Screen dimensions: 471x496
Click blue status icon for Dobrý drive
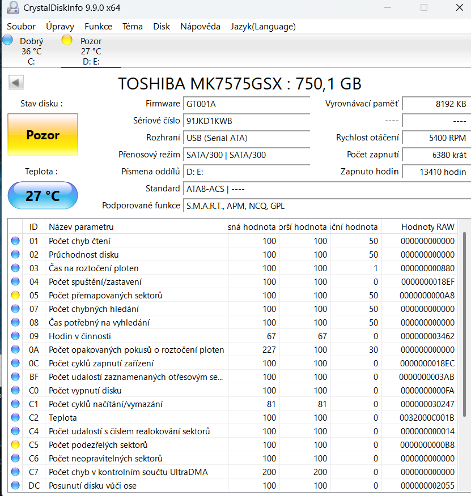click(7, 40)
